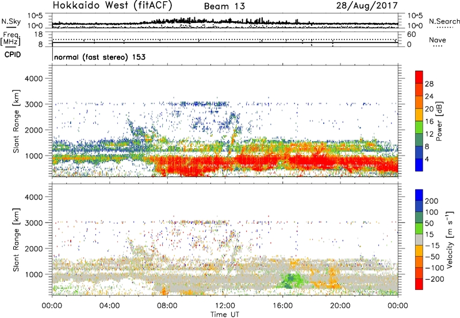Click the date '28/Aug/2017'
This screenshot has width=460, height=318.
click(367, 6)
